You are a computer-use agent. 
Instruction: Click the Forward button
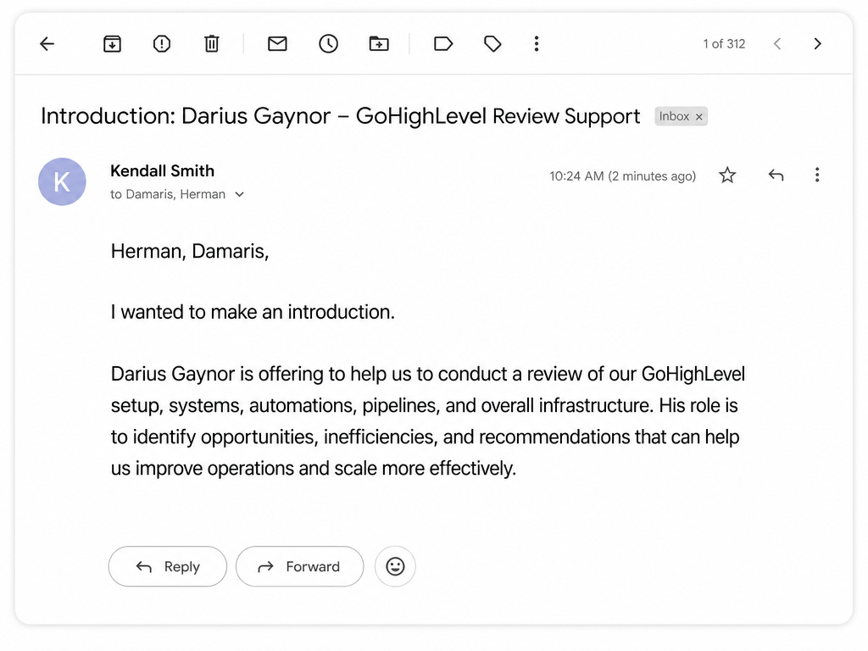(299, 566)
